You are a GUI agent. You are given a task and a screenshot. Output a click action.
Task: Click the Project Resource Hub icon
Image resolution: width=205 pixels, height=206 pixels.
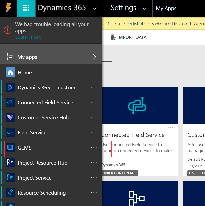pos(10,163)
